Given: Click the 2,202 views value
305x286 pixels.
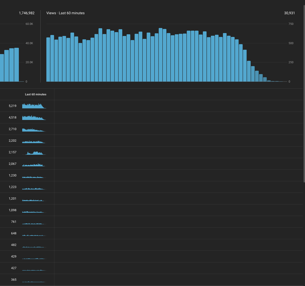Looking at the screenshot, I should coord(12,141).
